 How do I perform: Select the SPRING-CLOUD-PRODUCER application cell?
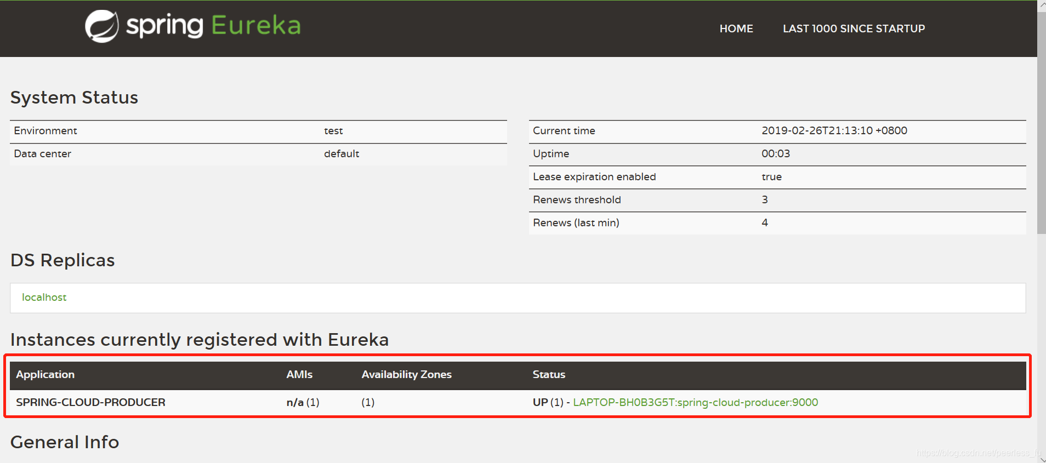90,402
